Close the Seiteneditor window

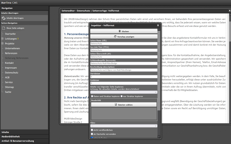coord(230,11)
